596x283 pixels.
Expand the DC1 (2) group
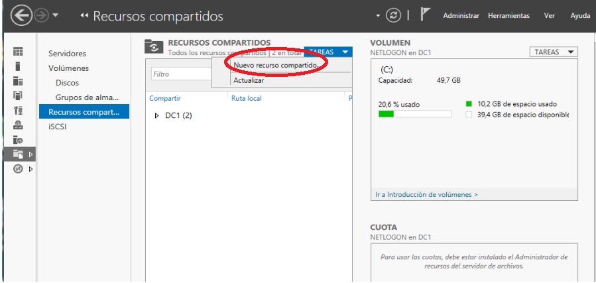point(157,116)
